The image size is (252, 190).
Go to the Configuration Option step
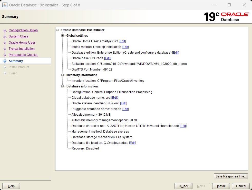click(x=23, y=30)
